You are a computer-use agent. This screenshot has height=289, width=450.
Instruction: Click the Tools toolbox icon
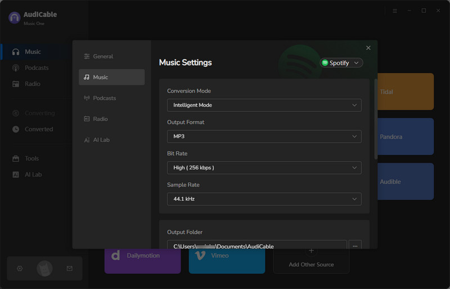16,159
